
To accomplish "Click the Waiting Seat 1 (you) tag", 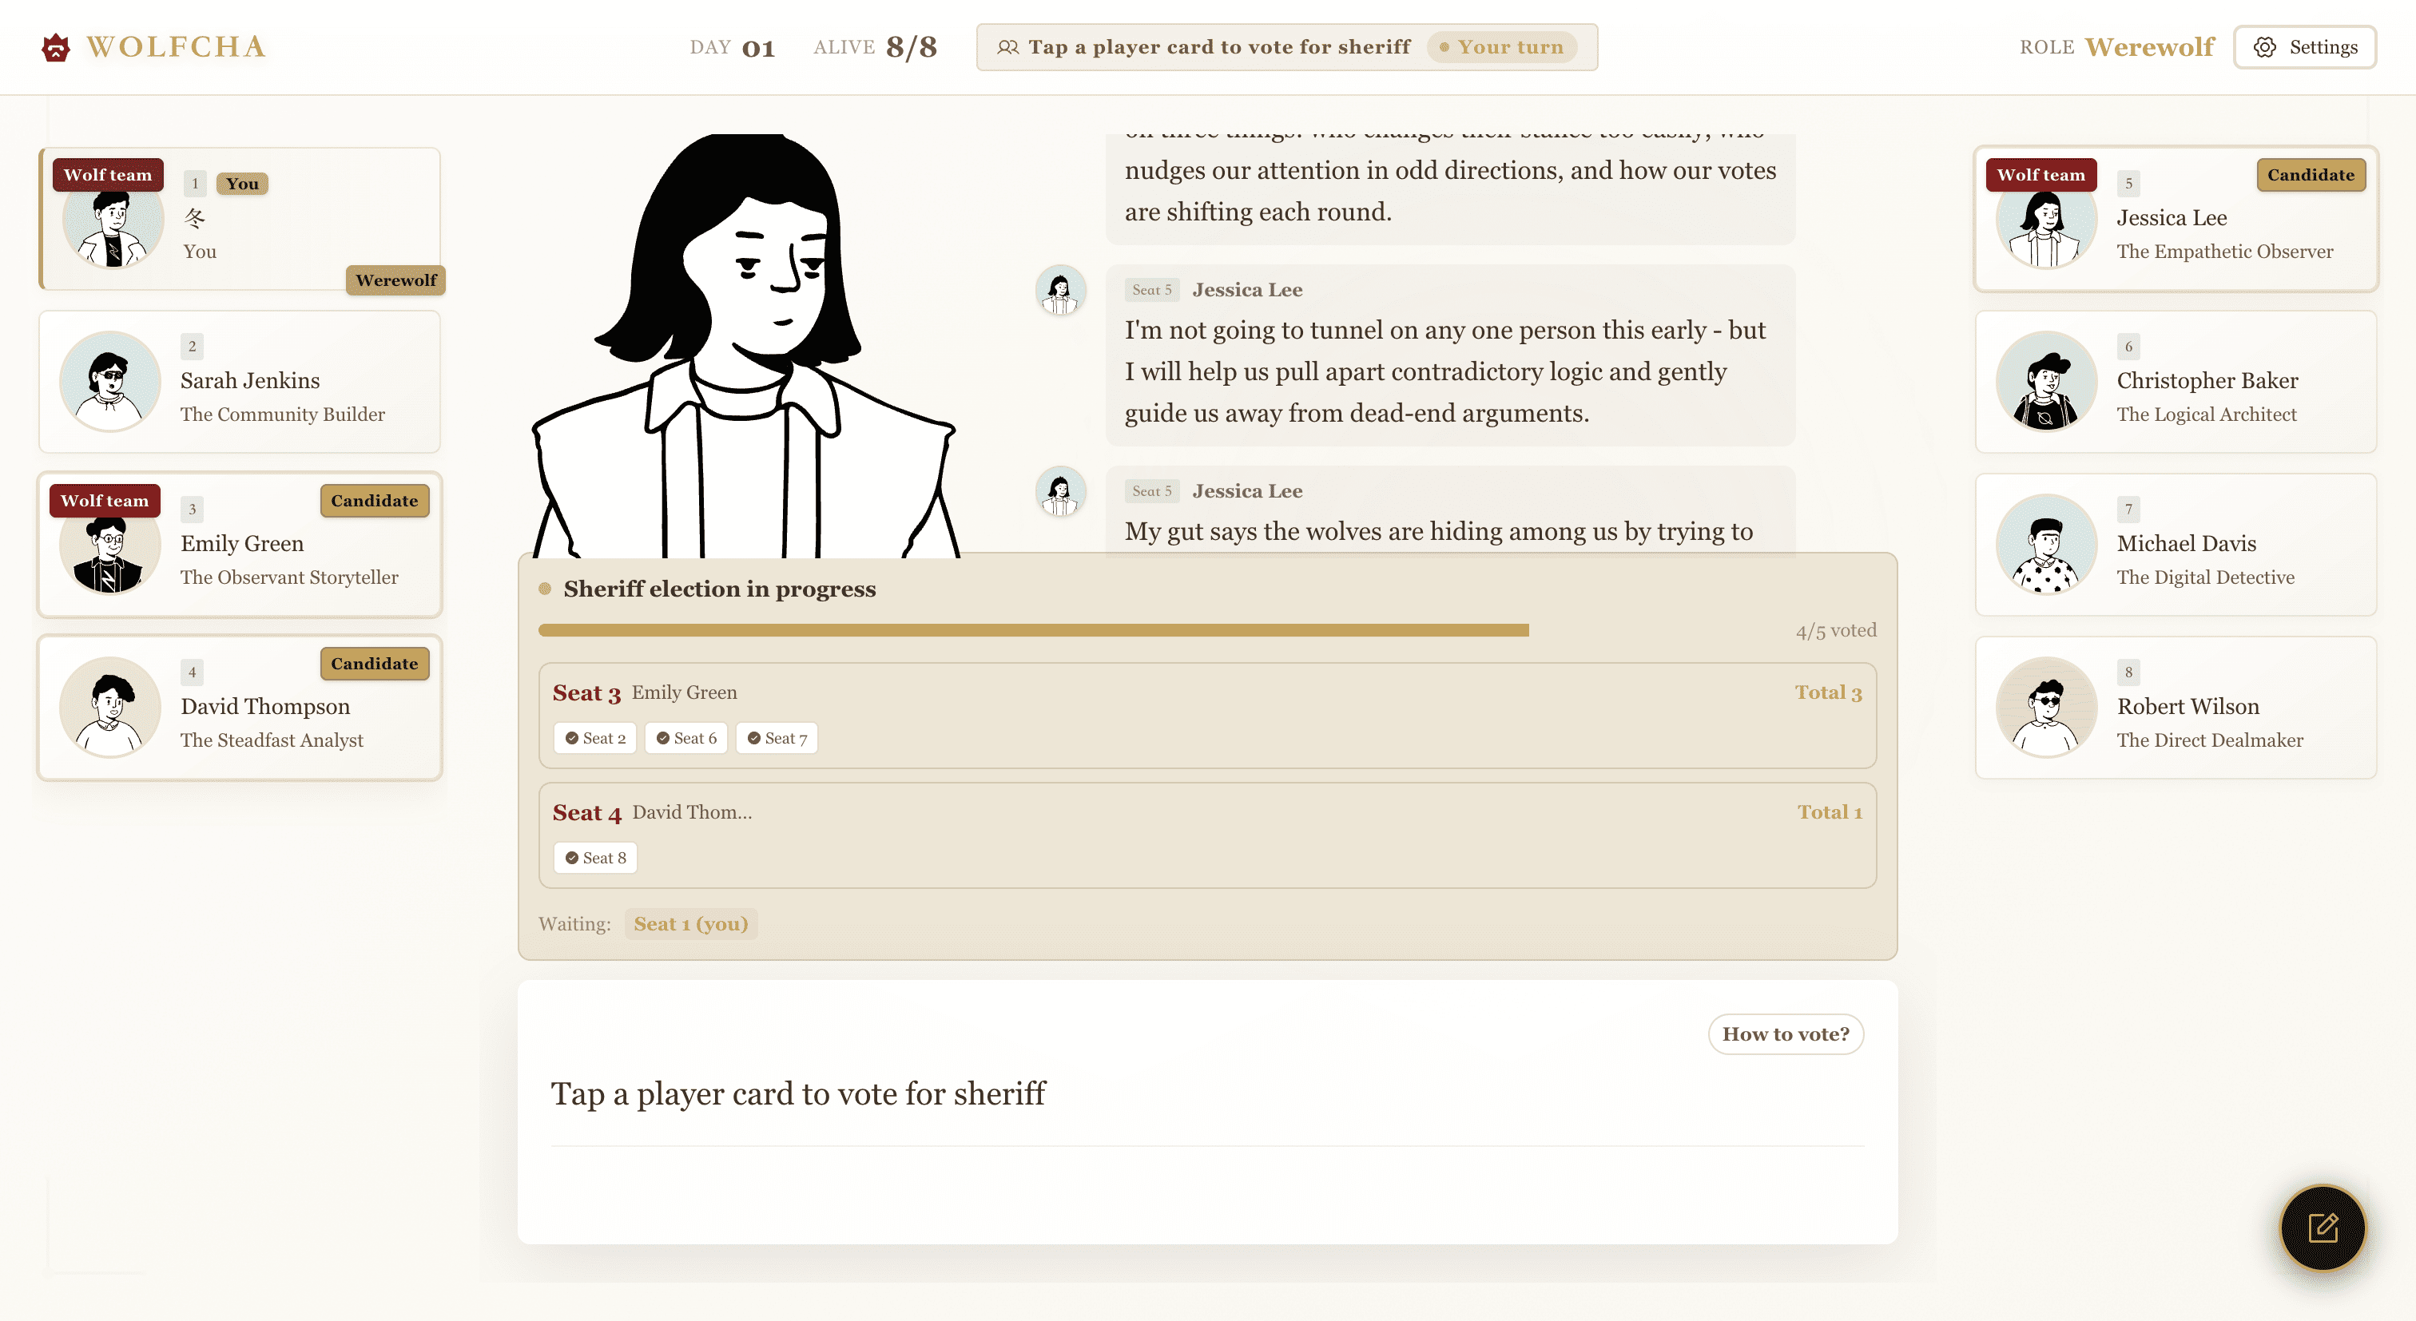I will click(690, 923).
